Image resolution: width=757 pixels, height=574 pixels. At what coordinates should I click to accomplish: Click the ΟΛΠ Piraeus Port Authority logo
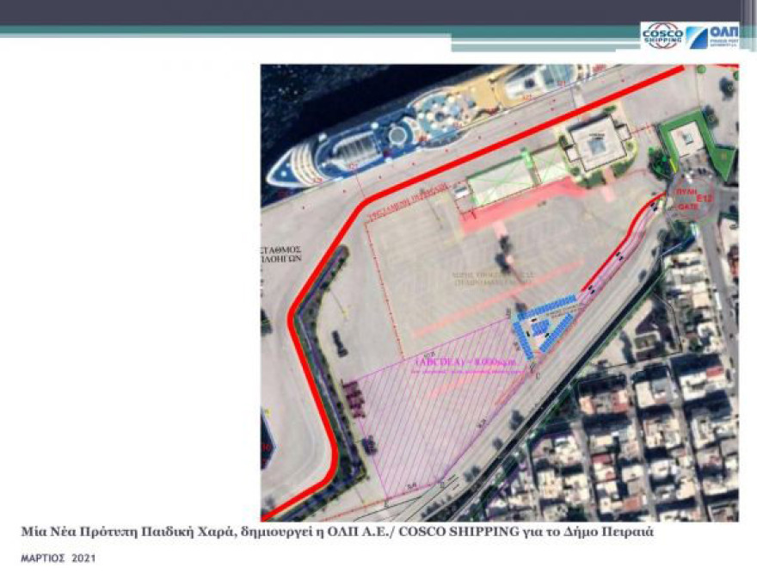point(712,36)
